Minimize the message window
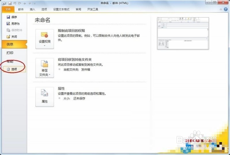230x155 pixels. [x=209, y=3]
